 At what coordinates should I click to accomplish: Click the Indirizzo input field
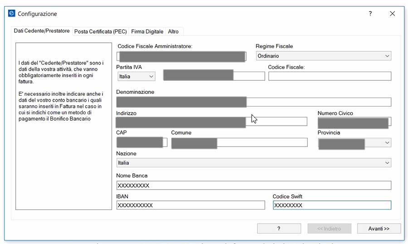coord(212,122)
